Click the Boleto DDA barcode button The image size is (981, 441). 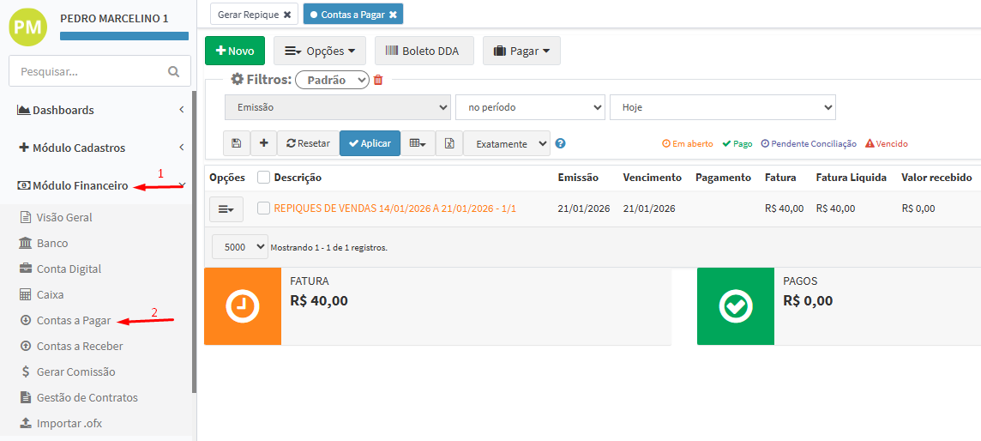422,51
